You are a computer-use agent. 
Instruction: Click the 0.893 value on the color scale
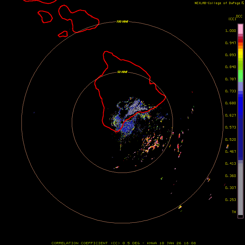231,55
